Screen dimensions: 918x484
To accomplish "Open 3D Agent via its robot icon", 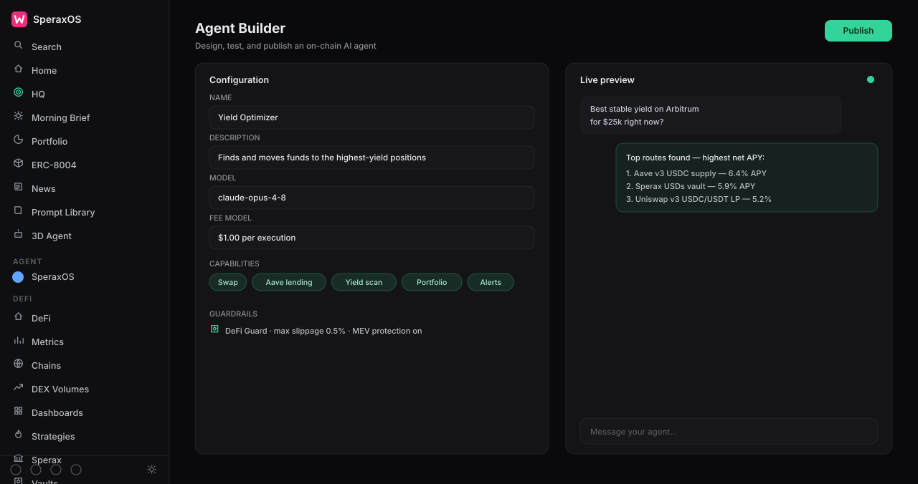I will [x=18, y=235].
